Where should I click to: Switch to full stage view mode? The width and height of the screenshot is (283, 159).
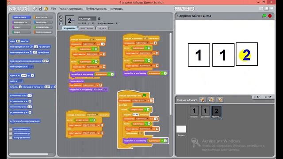pos(266,9)
